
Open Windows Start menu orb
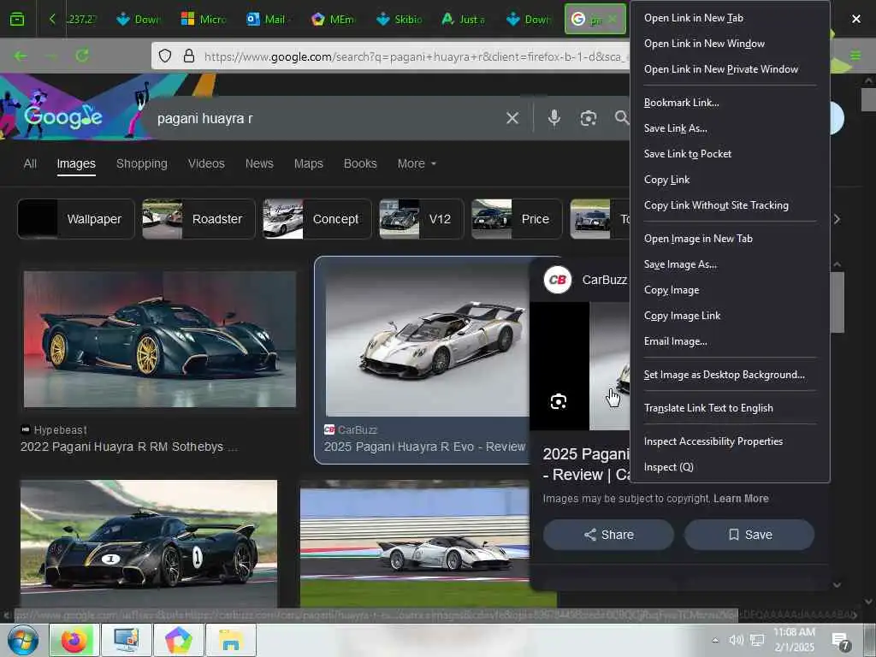23,640
